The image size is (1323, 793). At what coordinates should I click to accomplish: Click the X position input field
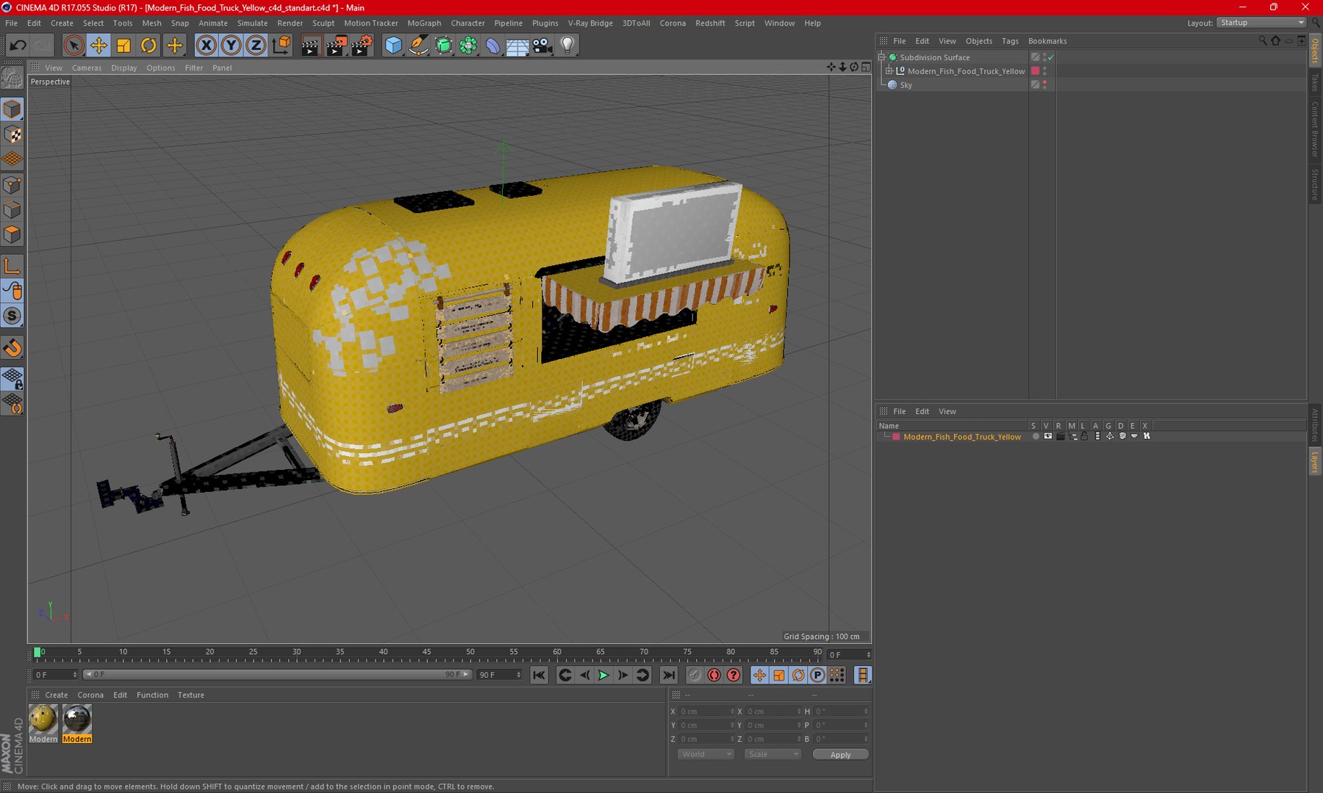(705, 711)
